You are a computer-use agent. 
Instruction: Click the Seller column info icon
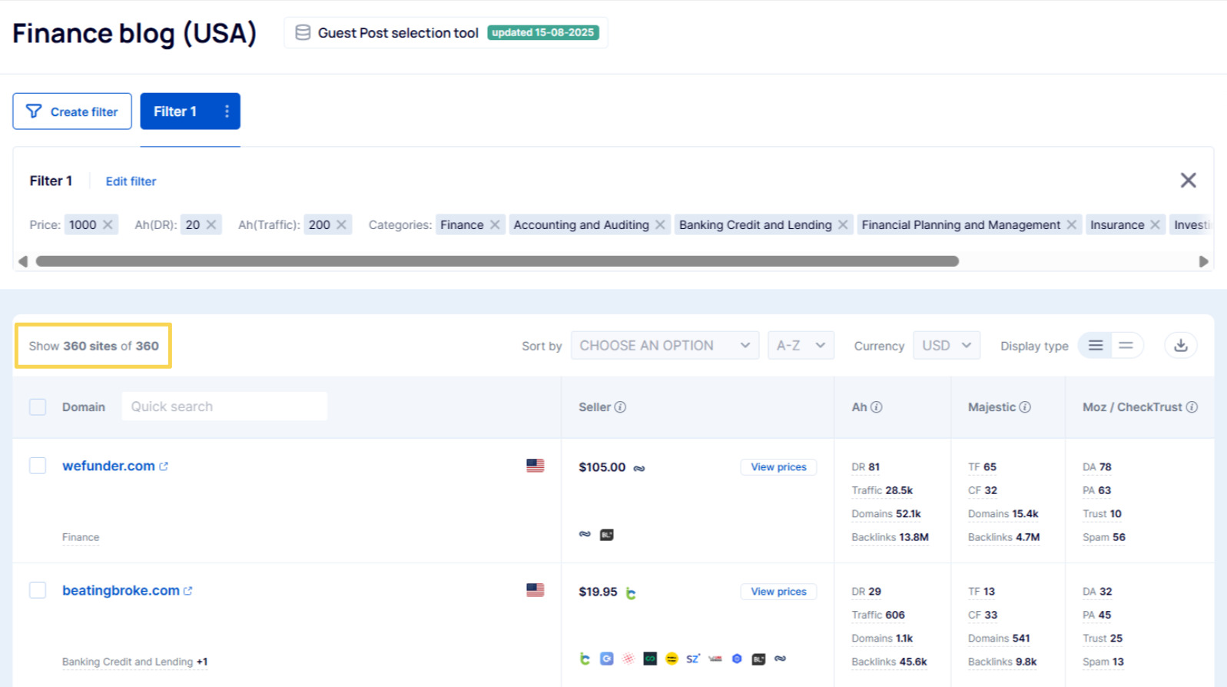pyautogui.click(x=620, y=407)
